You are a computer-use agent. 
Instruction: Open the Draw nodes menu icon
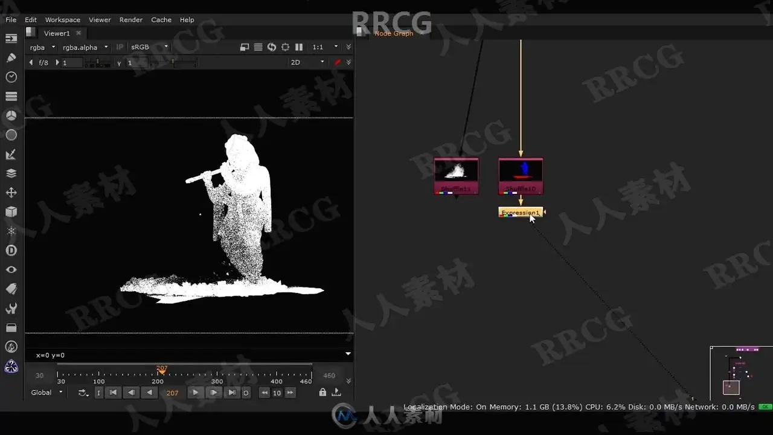click(11, 58)
